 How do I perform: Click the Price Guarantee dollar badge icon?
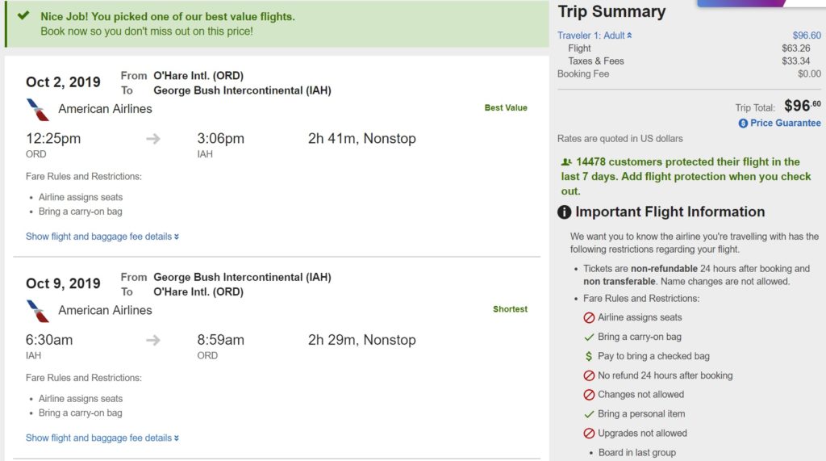pos(743,124)
